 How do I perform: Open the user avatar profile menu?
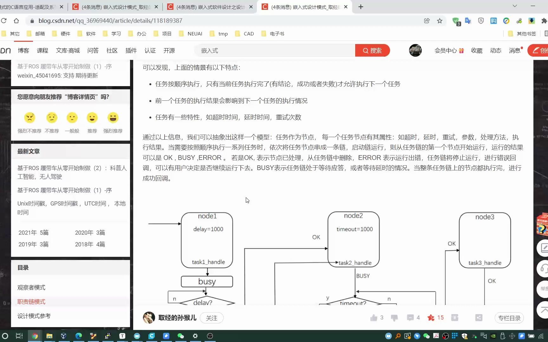pos(415,50)
